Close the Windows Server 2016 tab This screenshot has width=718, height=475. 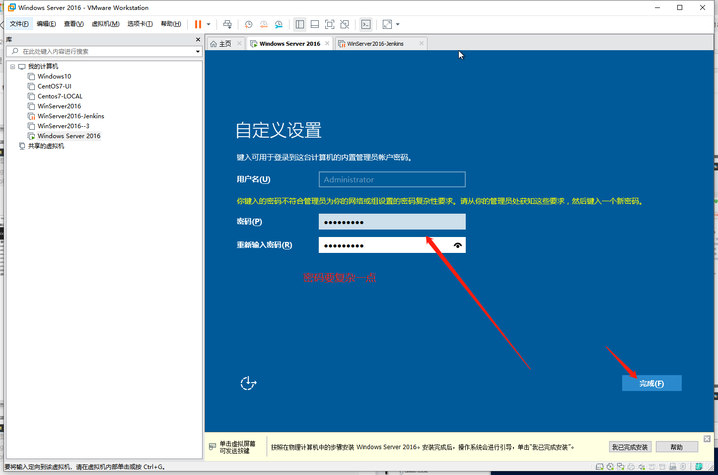[327, 43]
